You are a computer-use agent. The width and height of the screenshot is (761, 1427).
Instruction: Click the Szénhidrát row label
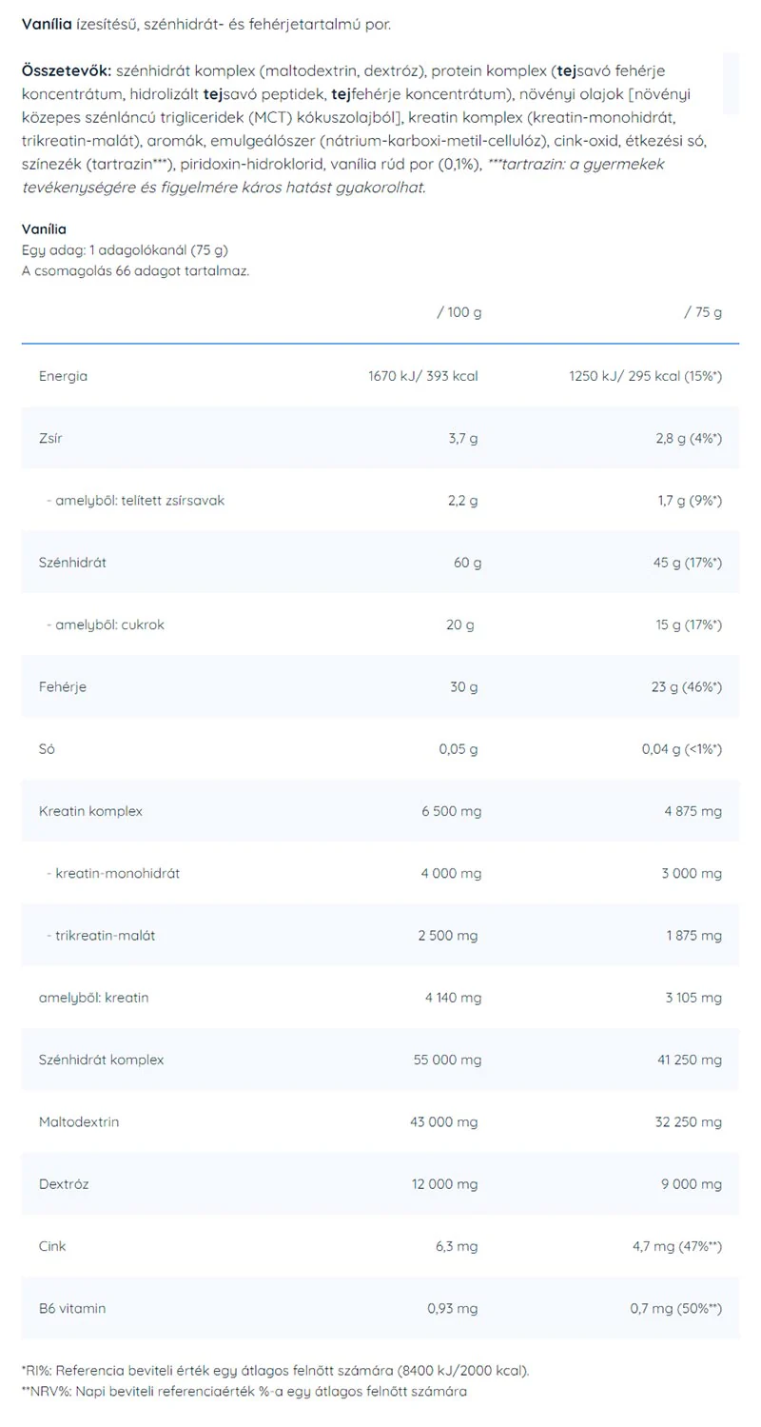click(72, 563)
